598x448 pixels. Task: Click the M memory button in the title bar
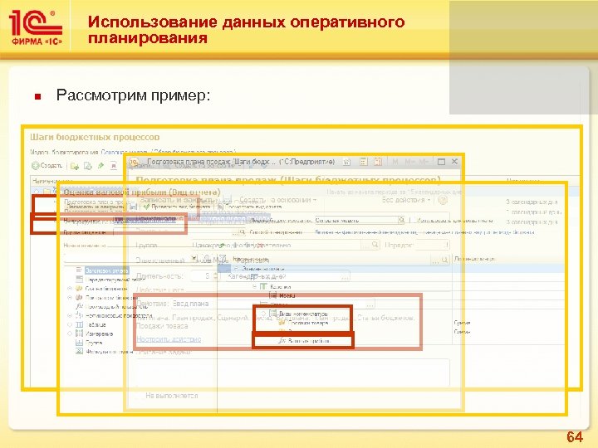395,162
